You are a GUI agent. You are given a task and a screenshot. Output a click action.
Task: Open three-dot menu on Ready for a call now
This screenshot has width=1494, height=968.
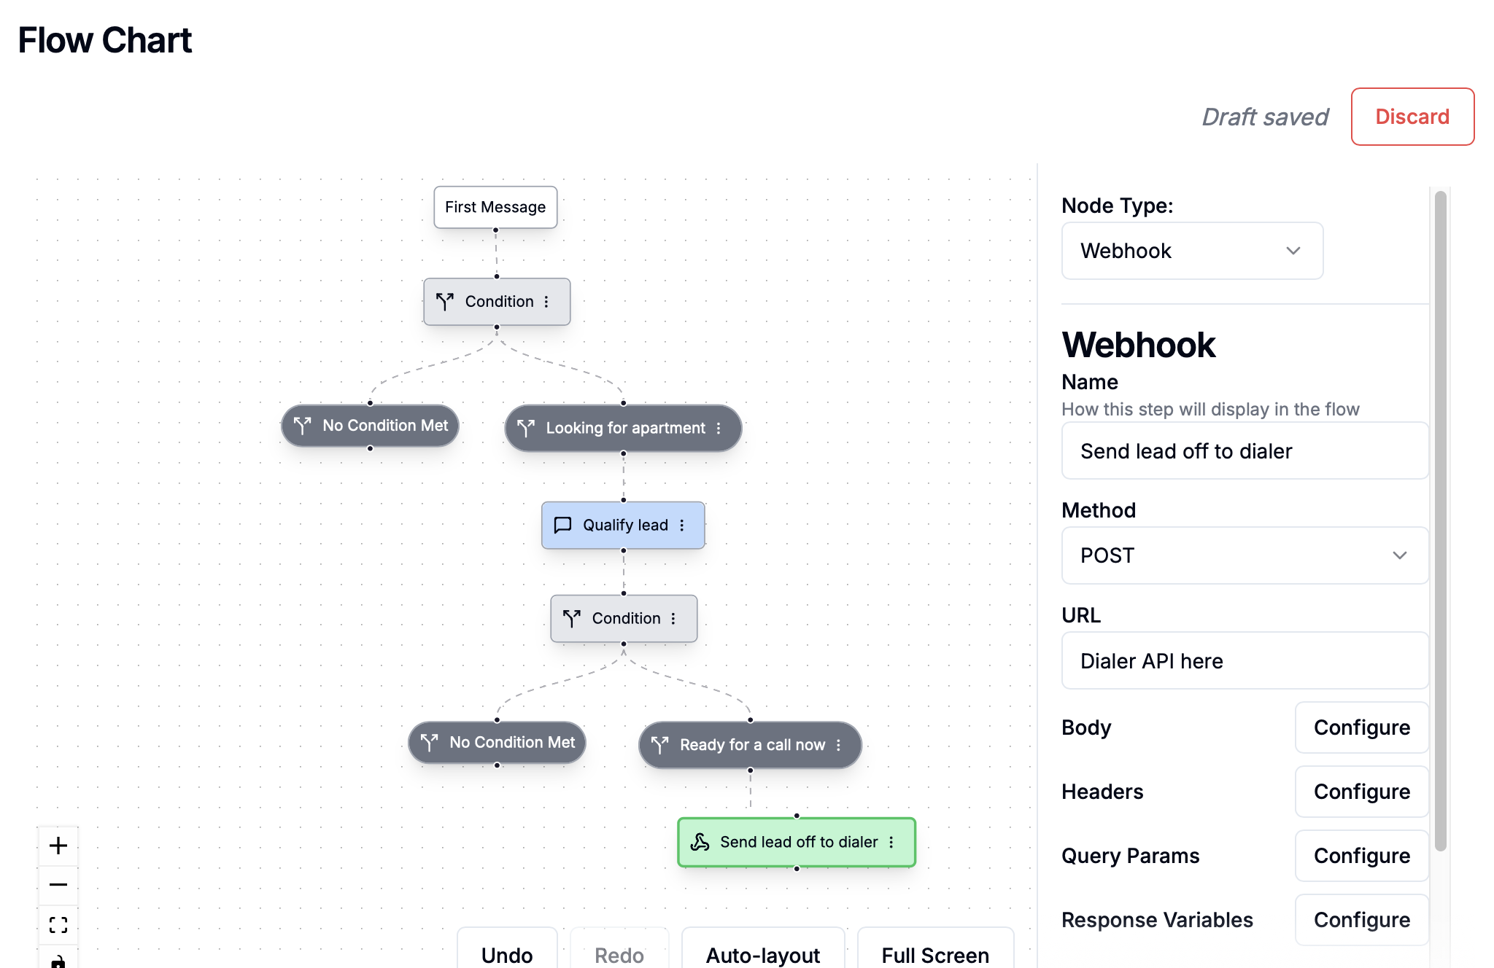(x=839, y=745)
